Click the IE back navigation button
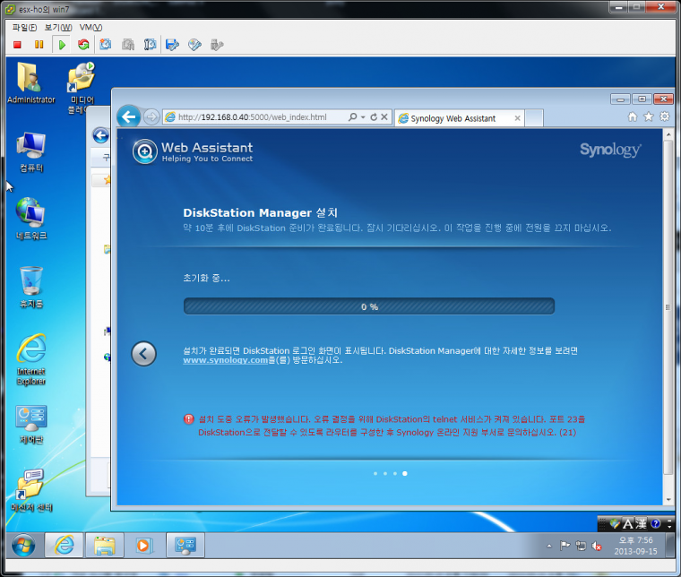This screenshot has height=577, width=681. coord(128,116)
